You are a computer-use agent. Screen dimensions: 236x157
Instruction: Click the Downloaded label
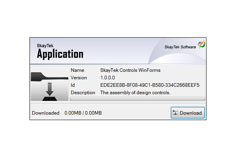[46, 113]
